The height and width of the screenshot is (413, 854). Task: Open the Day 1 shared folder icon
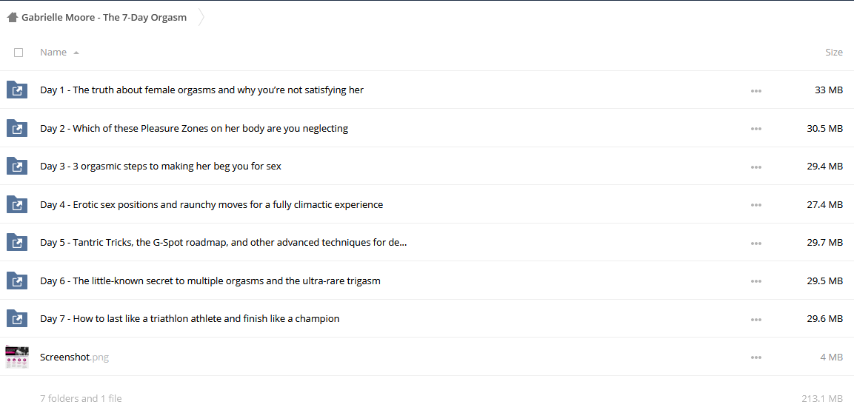click(x=17, y=90)
